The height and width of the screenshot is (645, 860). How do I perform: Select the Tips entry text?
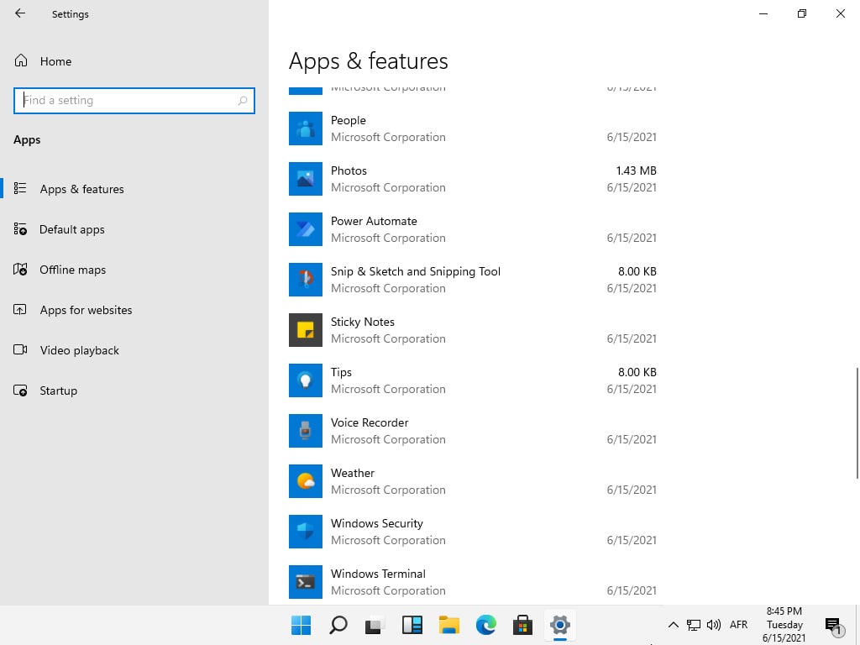[341, 372]
